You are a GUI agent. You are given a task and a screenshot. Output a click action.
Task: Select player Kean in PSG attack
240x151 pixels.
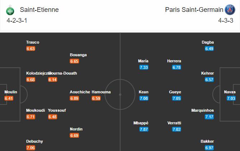point(144,92)
